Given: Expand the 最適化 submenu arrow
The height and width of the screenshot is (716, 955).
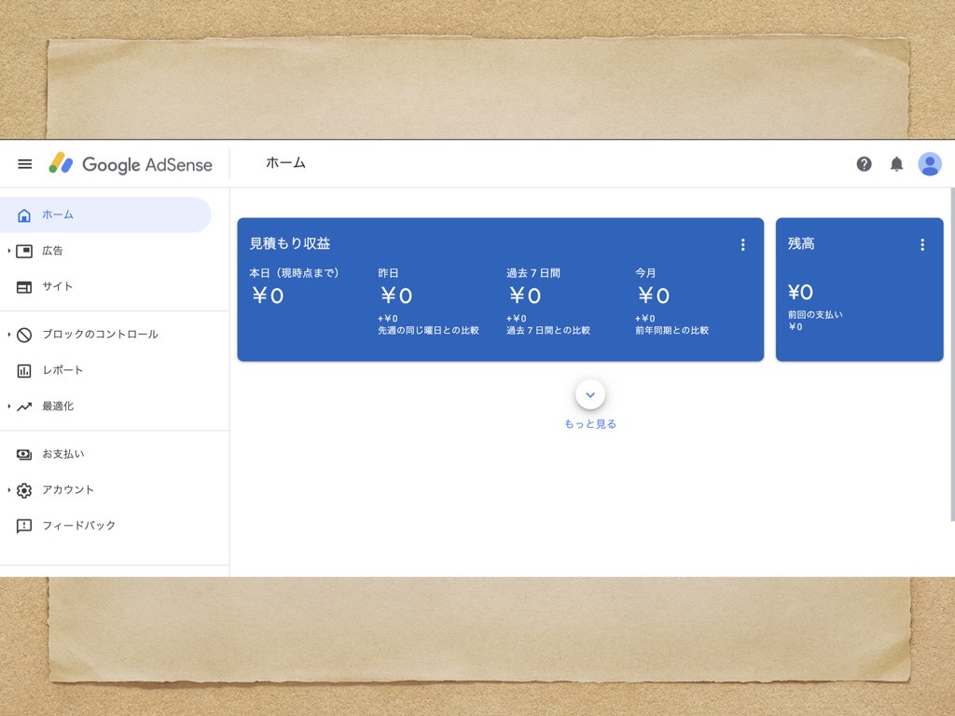Looking at the screenshot, I should tap(8, 406).
